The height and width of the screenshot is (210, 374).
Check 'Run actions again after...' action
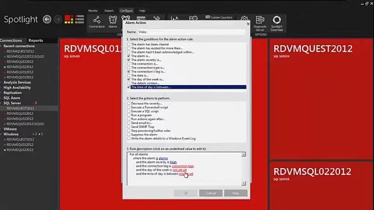point(129,119)
